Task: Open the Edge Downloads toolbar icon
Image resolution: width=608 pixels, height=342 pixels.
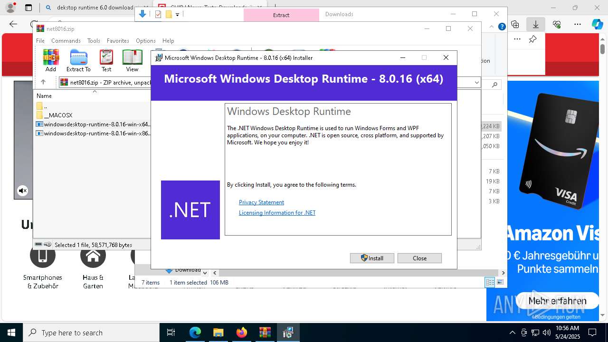Action: point(536,24)
